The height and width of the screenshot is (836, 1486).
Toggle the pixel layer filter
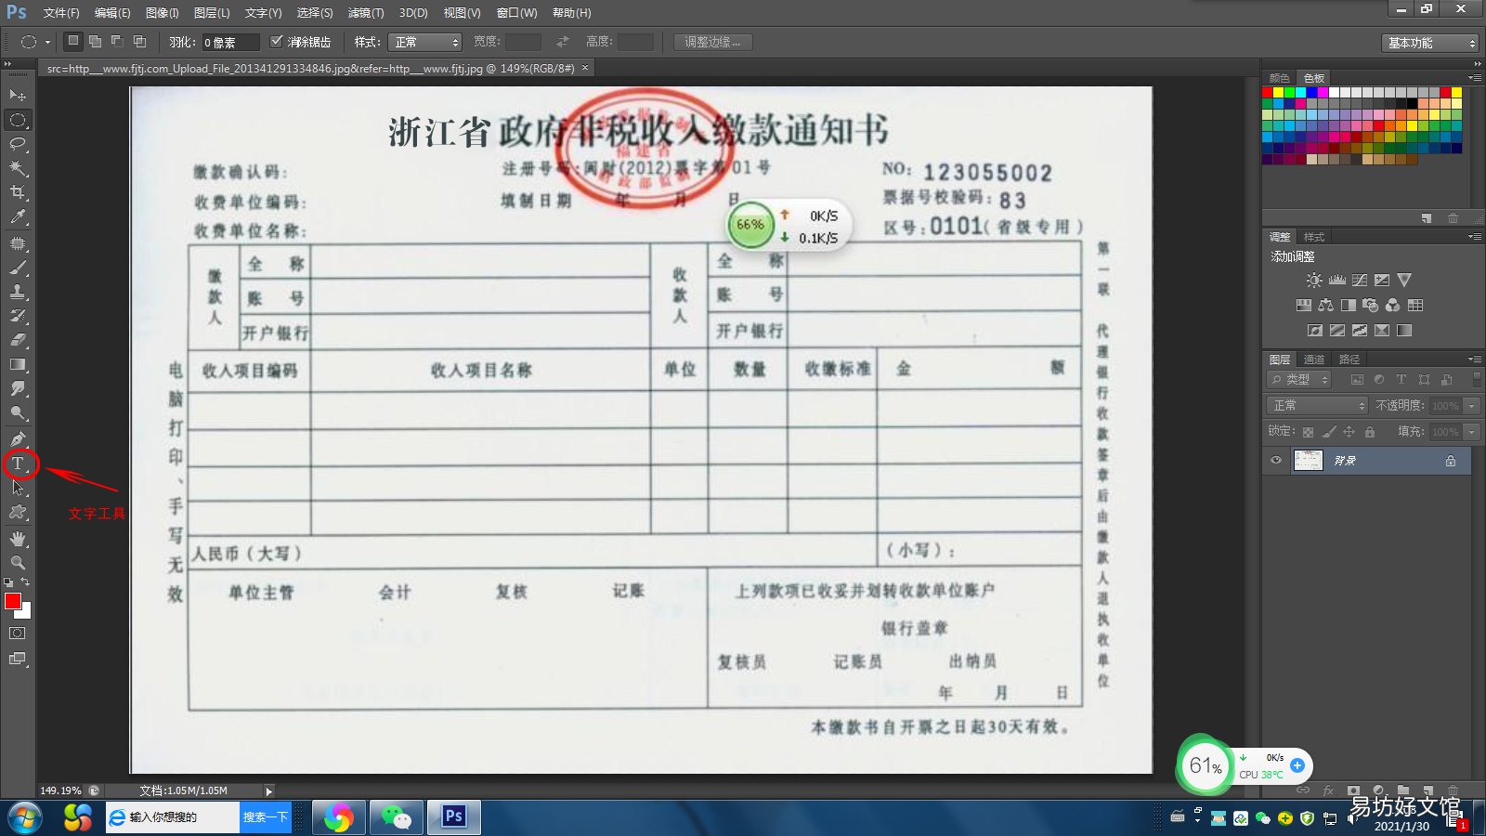[1357, 379]
